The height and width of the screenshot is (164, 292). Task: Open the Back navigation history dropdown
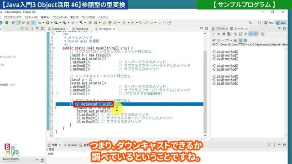(155, 23)
